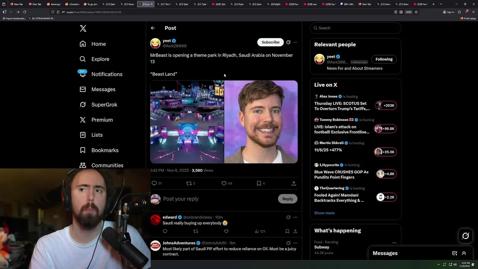The width and height of the screenshot is (478, 269).
Task: Click browser Reload button
Action: [x=25, y=12]
